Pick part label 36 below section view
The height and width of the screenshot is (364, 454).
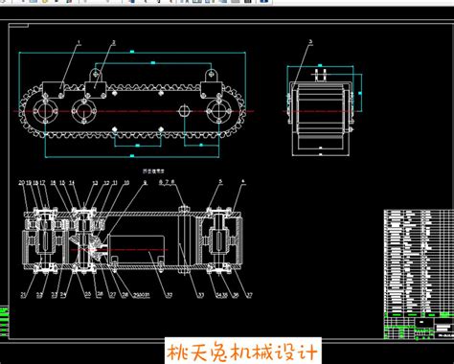(236, 295)
